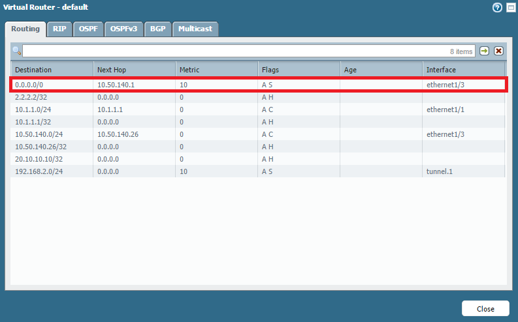This screenshot has height=322, width=518.
Task: Click flags A C in 10.1.1.0/24 row
Action: pyautogui.click(x=268, y=110)
